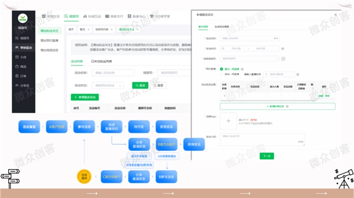The image size is (354, 198).
Task: Switch to 生成活动海报 tab in the dialog
Action: 222,27
